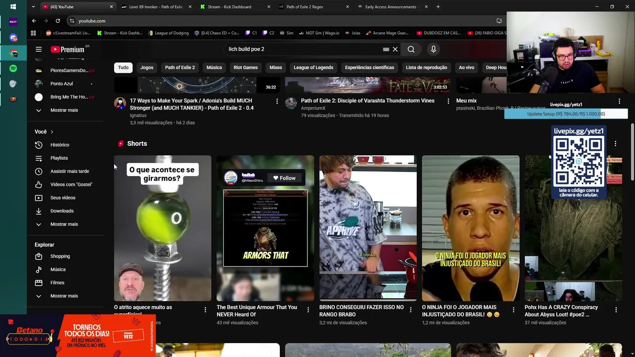Screen dimensions: 635x357
Task: Click the search magnifier button
Action: coord(411,49)
